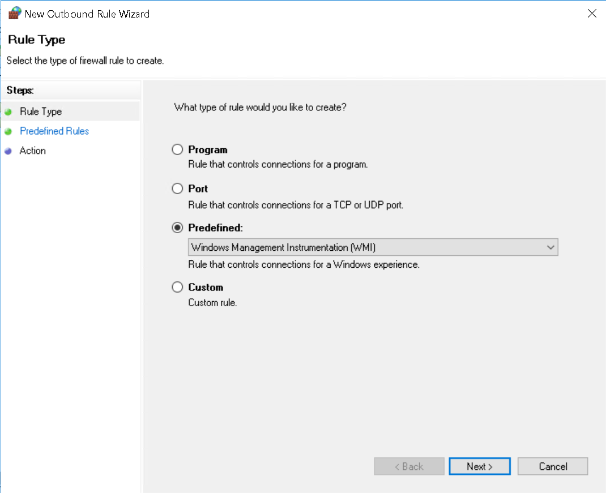The height and width of the screenshot is (493, 606).
Task: Click the bold Custom label
Action: click(x=206, y=288)
